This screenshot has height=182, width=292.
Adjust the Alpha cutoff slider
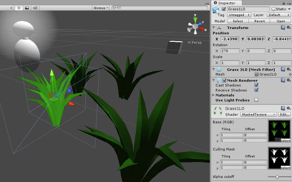(277, 177)
